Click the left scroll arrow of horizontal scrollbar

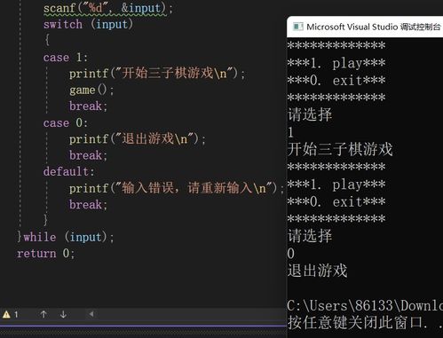(91, 314)
